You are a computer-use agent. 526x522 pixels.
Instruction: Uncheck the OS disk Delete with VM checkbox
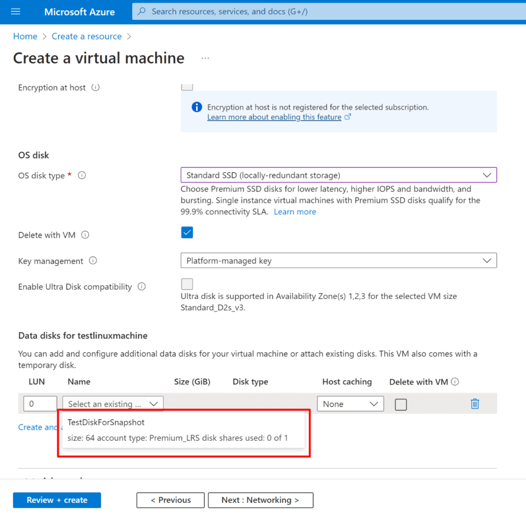click(187, 233)
